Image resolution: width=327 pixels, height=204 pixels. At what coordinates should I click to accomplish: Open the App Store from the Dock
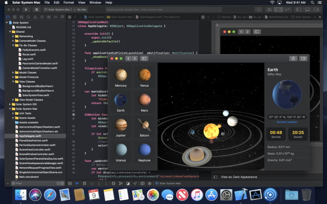212,194
